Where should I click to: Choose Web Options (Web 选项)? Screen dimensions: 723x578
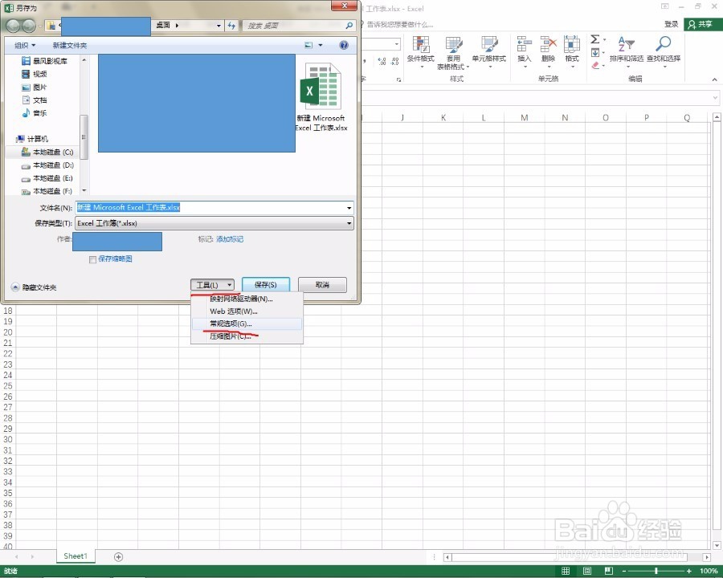coord(247,311)
